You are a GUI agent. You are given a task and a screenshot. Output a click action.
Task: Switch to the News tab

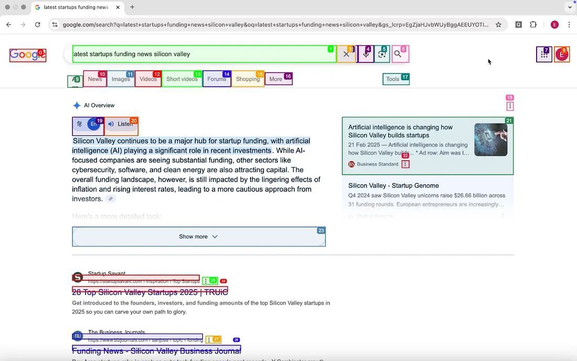(x=95, y=79)
